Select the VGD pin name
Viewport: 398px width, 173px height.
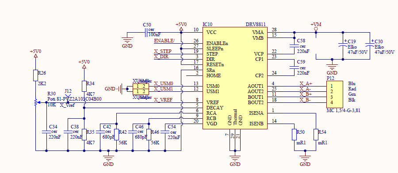(212, 124)
